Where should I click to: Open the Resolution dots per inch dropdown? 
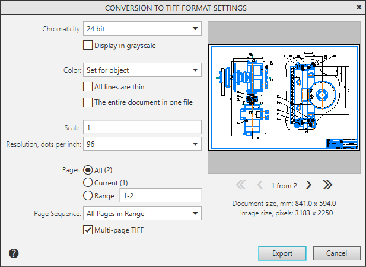142,144
